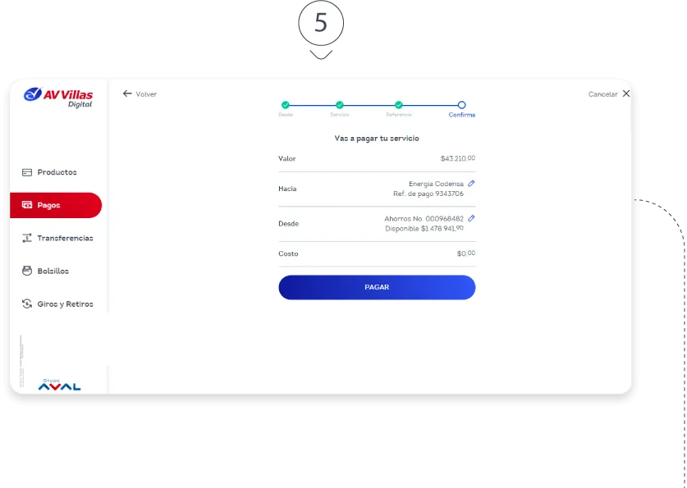Click the Cancelar text link
The width and height of the screenshot is (687, 488).
602,94
